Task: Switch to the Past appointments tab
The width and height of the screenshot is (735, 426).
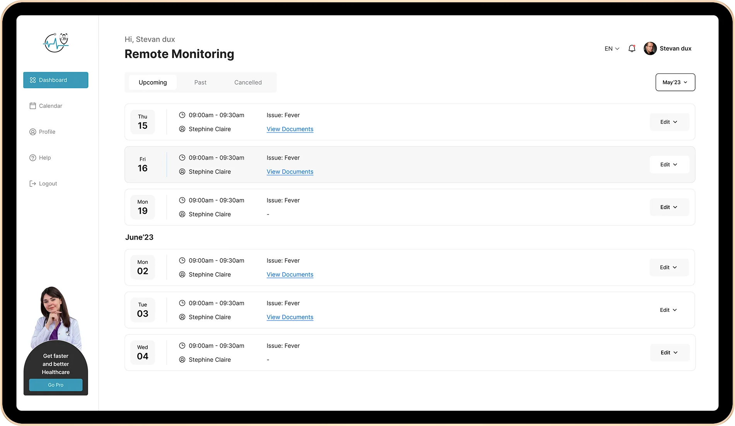Action: point(200,82)
